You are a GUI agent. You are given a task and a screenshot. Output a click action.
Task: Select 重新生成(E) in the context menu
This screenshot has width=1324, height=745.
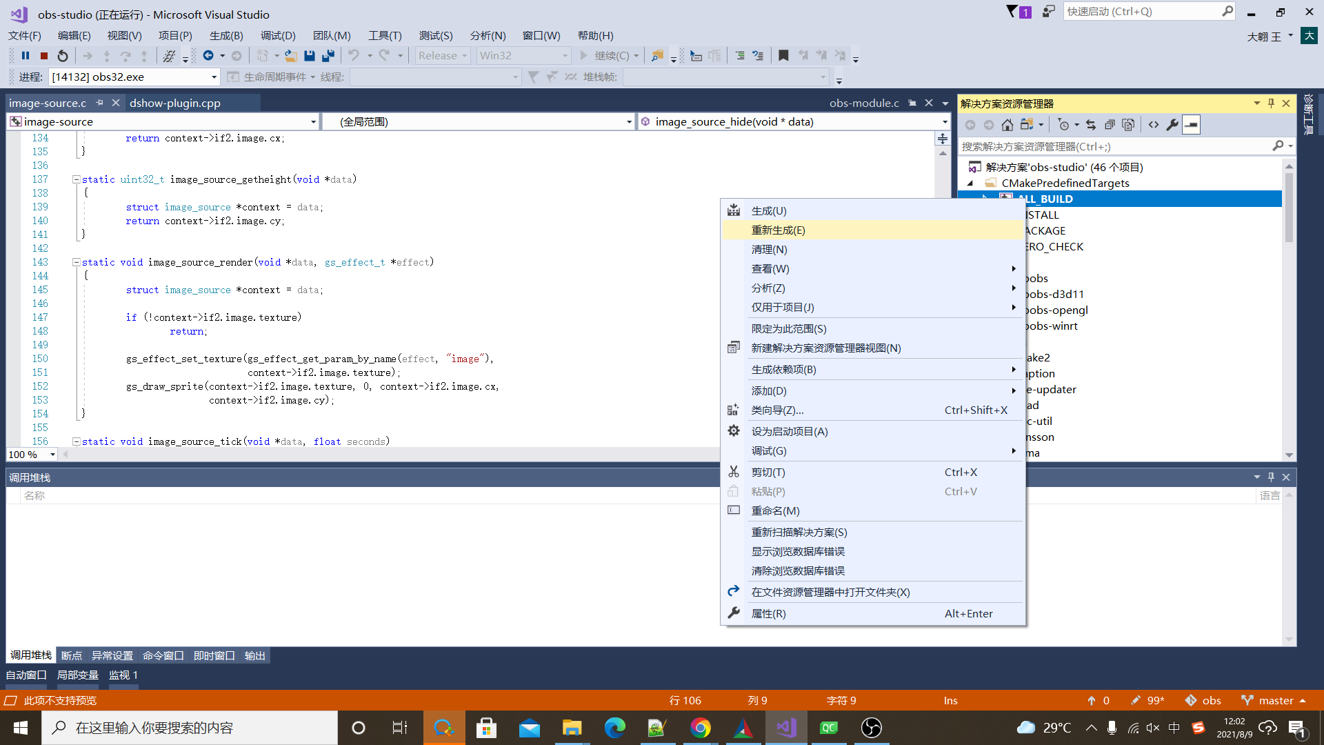[x=872, y=230]
